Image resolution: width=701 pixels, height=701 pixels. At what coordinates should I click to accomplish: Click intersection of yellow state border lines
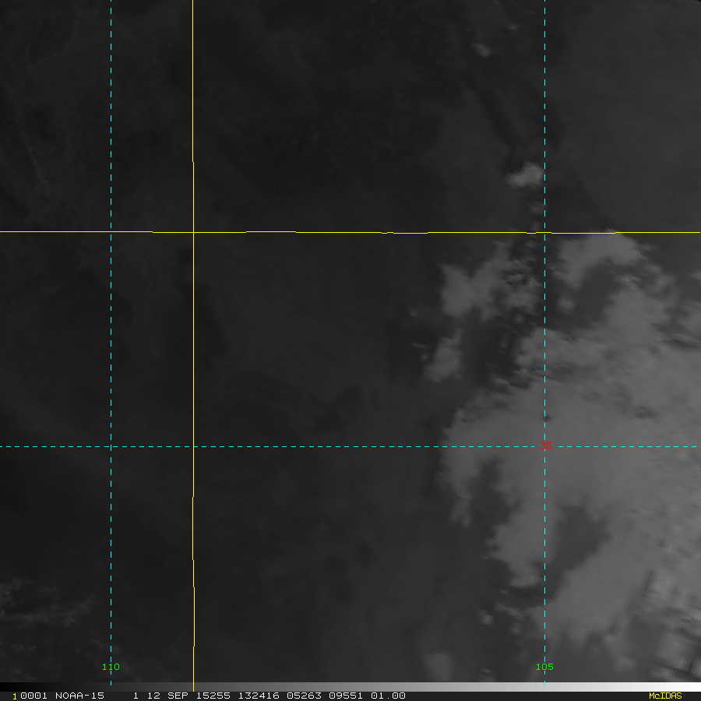193,231
